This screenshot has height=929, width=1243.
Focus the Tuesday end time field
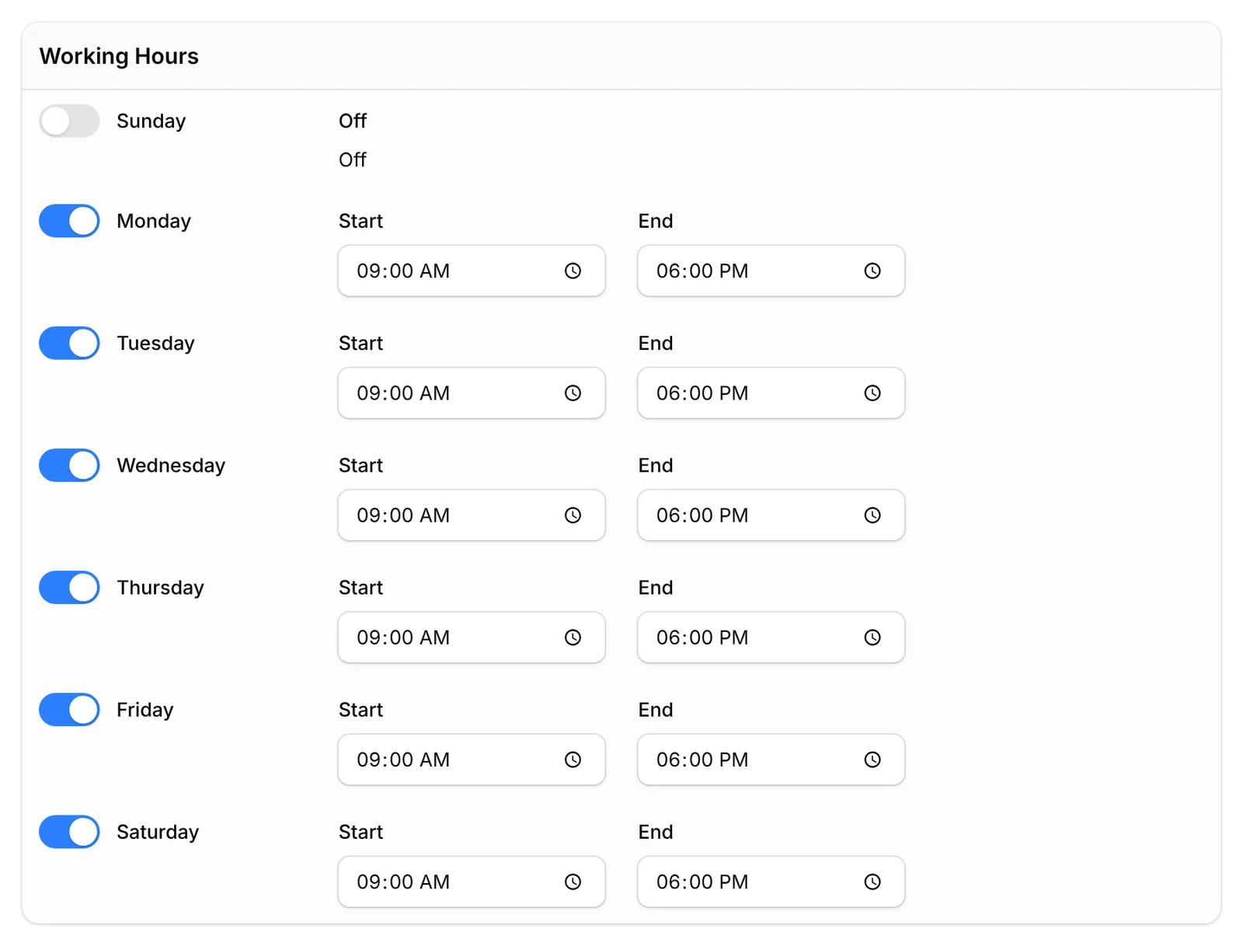pyautogui.click(x=771, y=393)
